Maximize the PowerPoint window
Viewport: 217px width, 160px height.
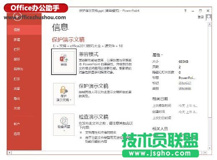[x=200, y=11]
